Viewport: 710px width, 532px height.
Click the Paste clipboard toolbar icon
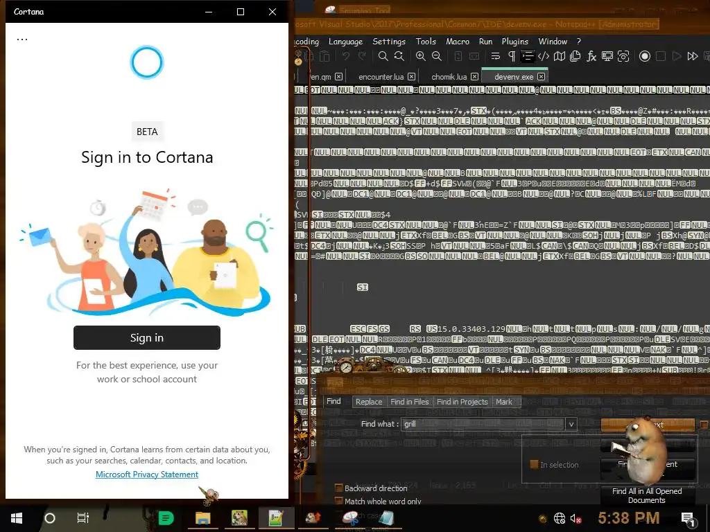coord(324,56)
